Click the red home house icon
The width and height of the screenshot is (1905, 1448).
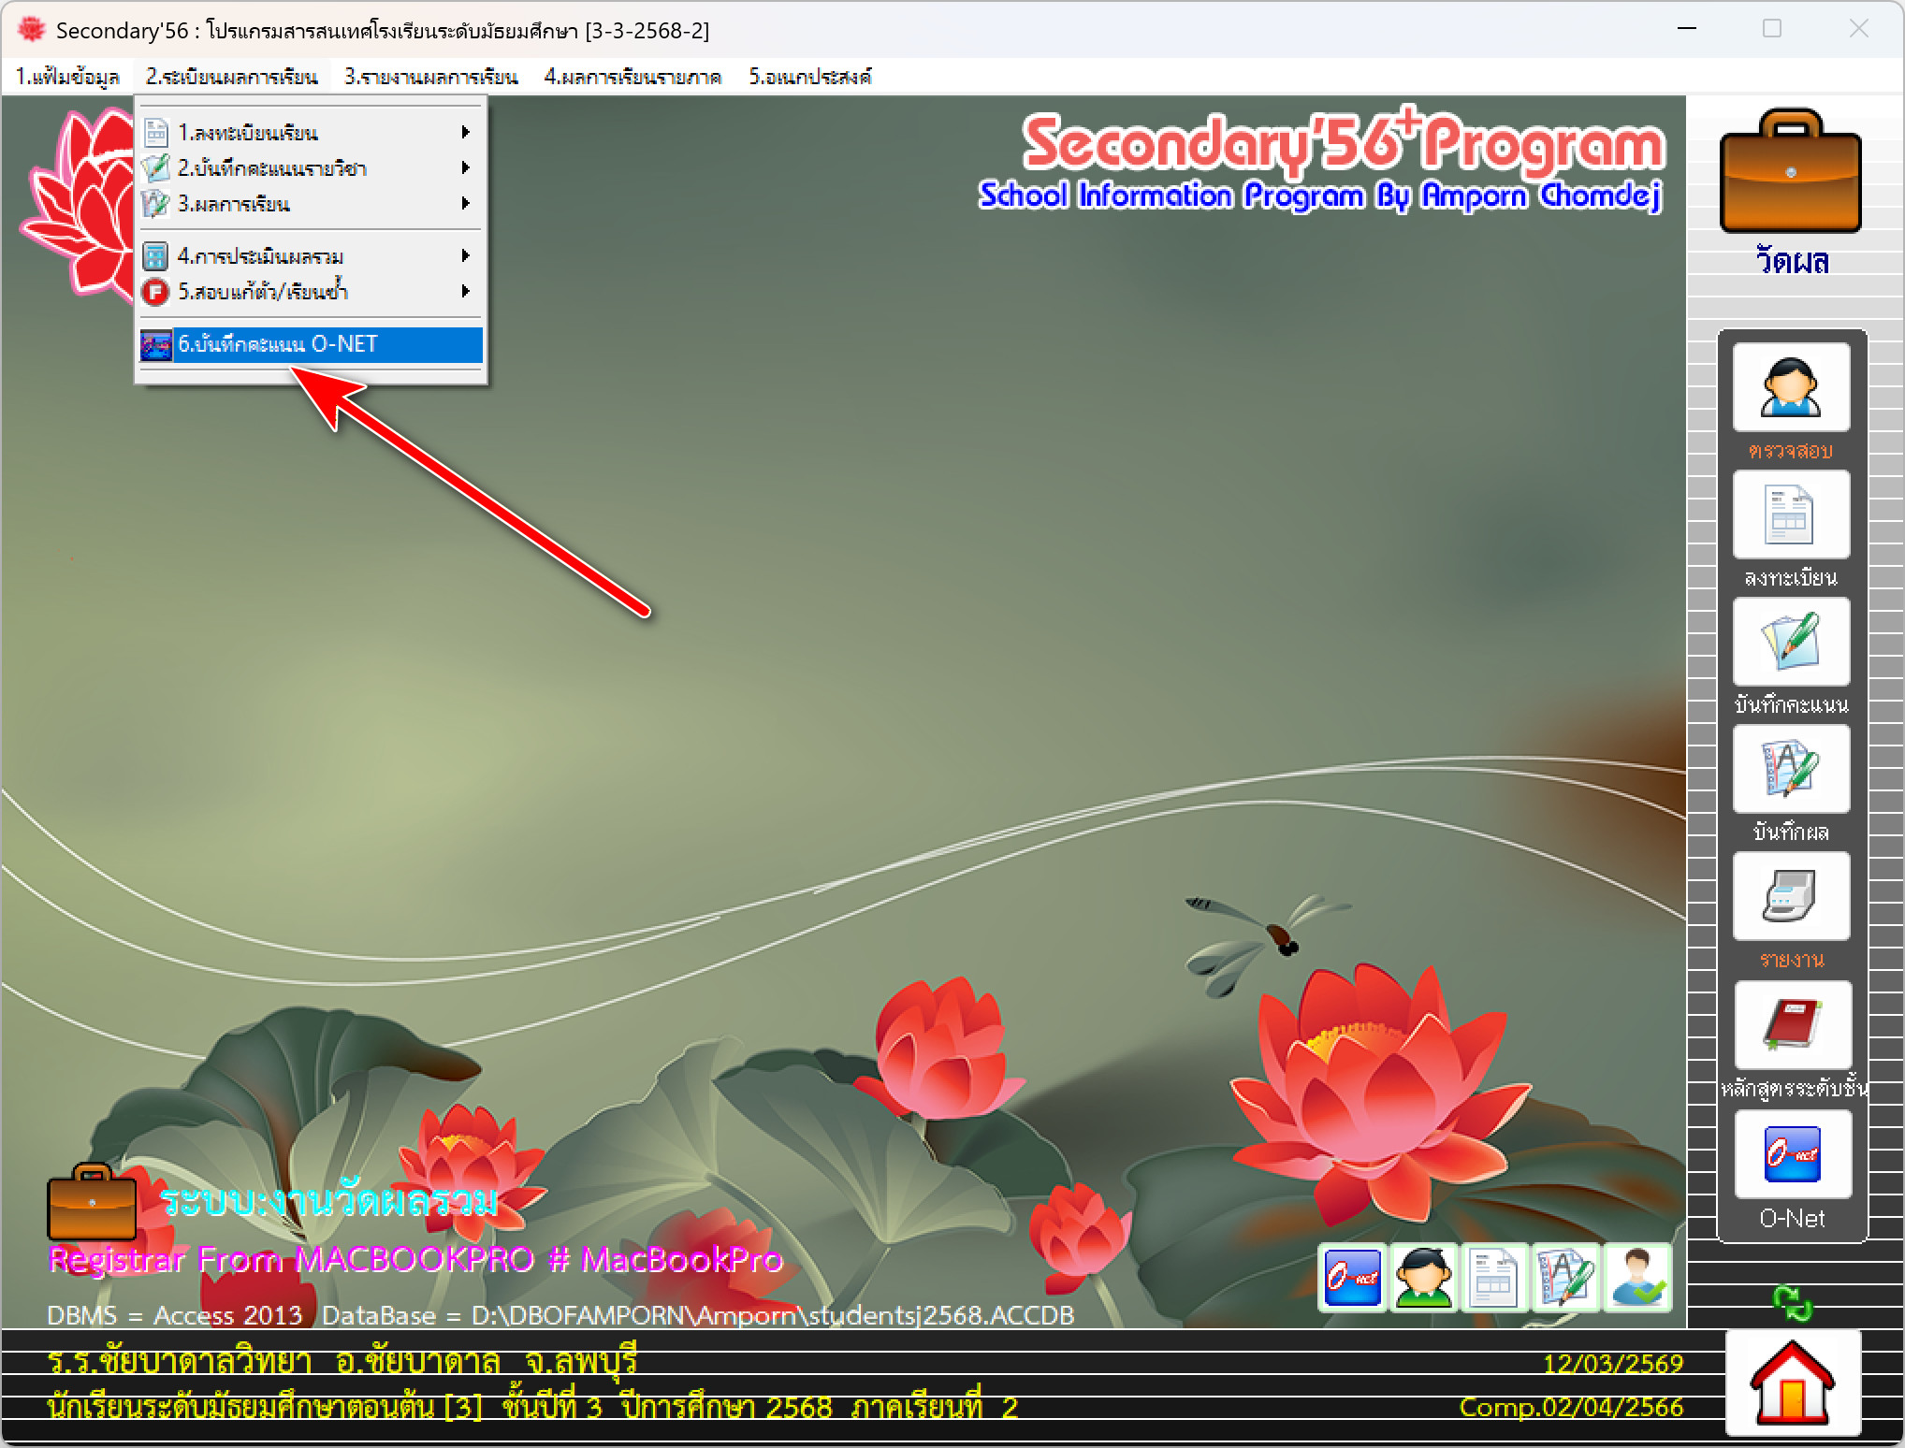1792,1382
